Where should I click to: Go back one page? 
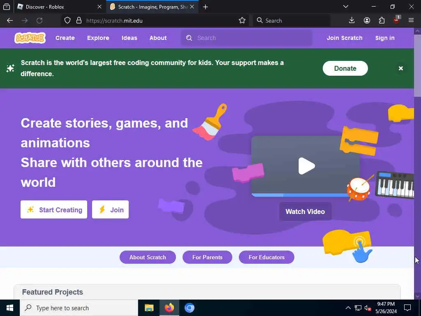10,21
